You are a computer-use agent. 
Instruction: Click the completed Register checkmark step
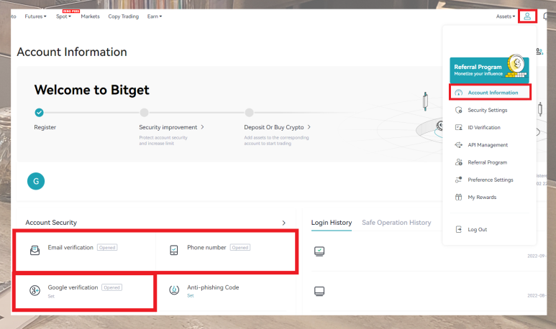pyautogui.click(x=39, y=113)
